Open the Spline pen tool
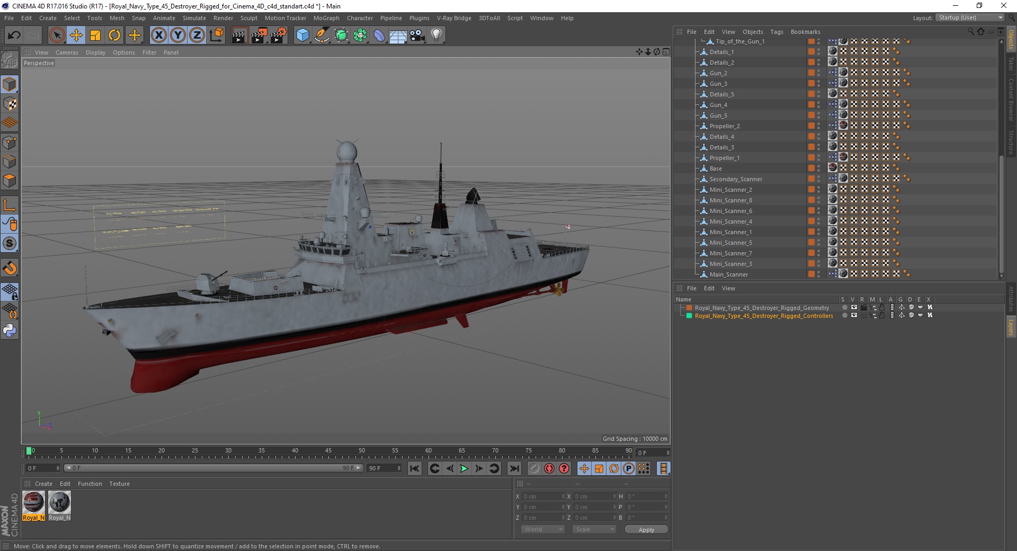The image size is (1017, 551). (322, 35)
